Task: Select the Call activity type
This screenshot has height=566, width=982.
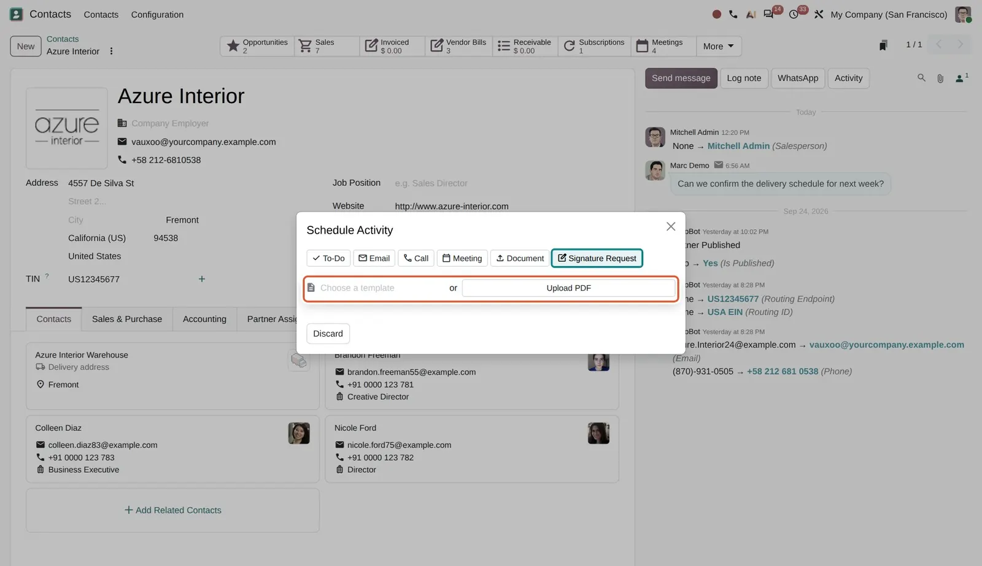Action: coord(416,258)
